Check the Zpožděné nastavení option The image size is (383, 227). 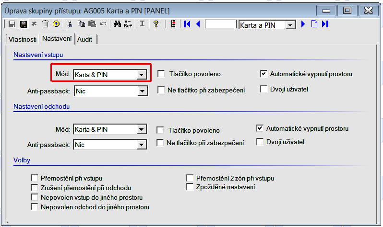190,187
